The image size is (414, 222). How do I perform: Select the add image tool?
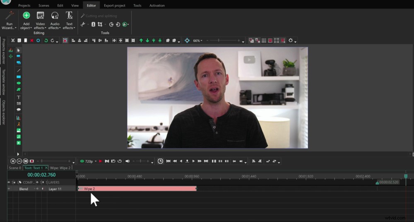coord(19,130)
